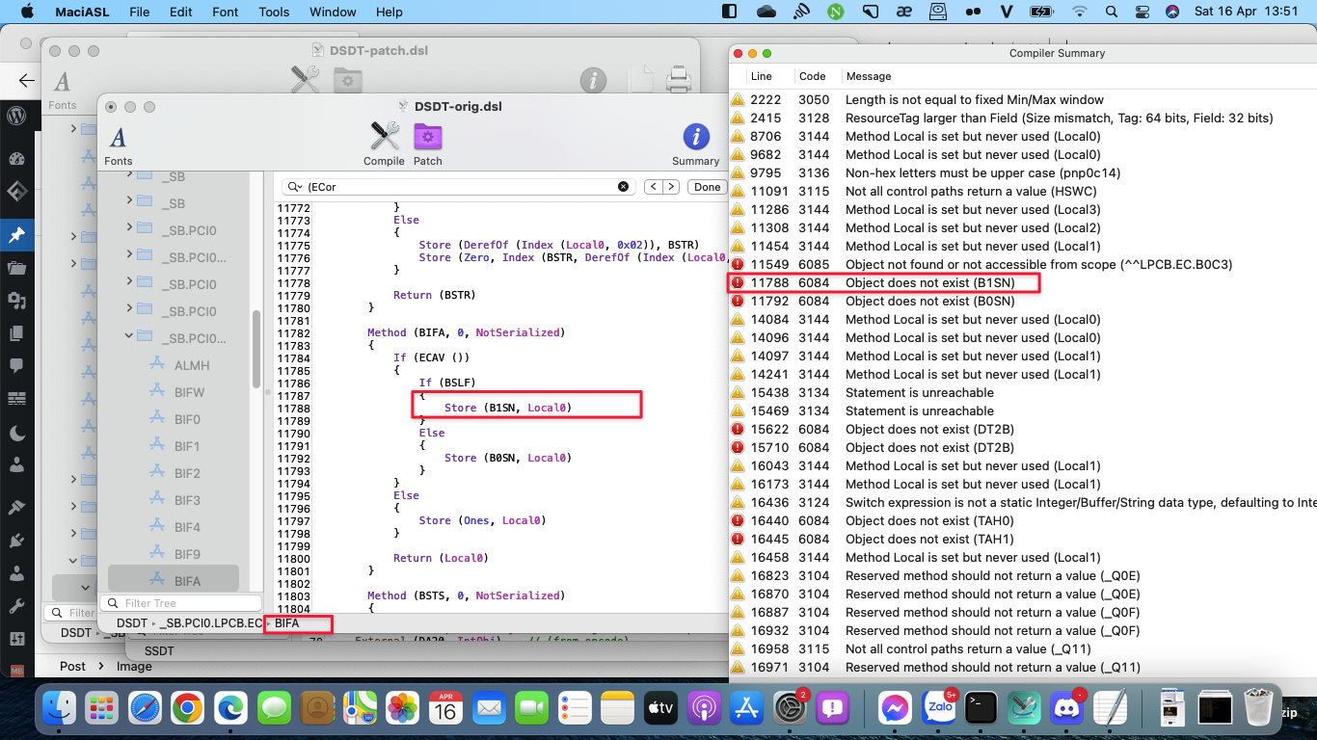Click the BIFA breadcrumb in path bar
Viewport: 1317px width, 740px height.
[287, 623]
